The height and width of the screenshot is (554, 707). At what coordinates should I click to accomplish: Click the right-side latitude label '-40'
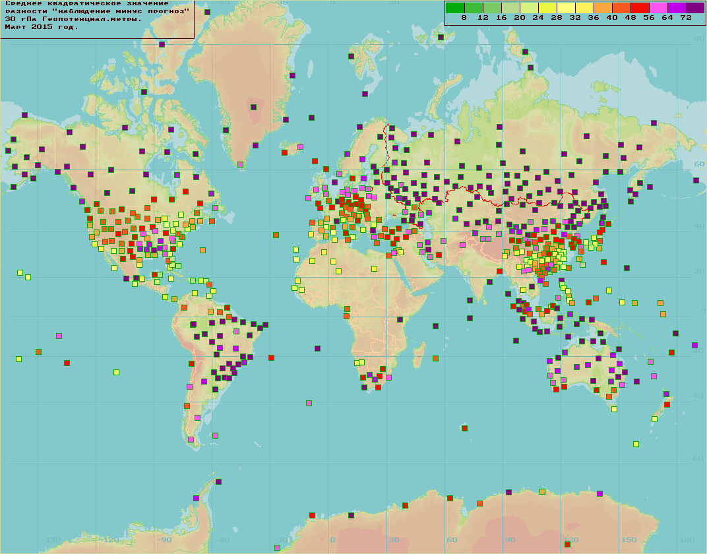click(x=696, y=396)
